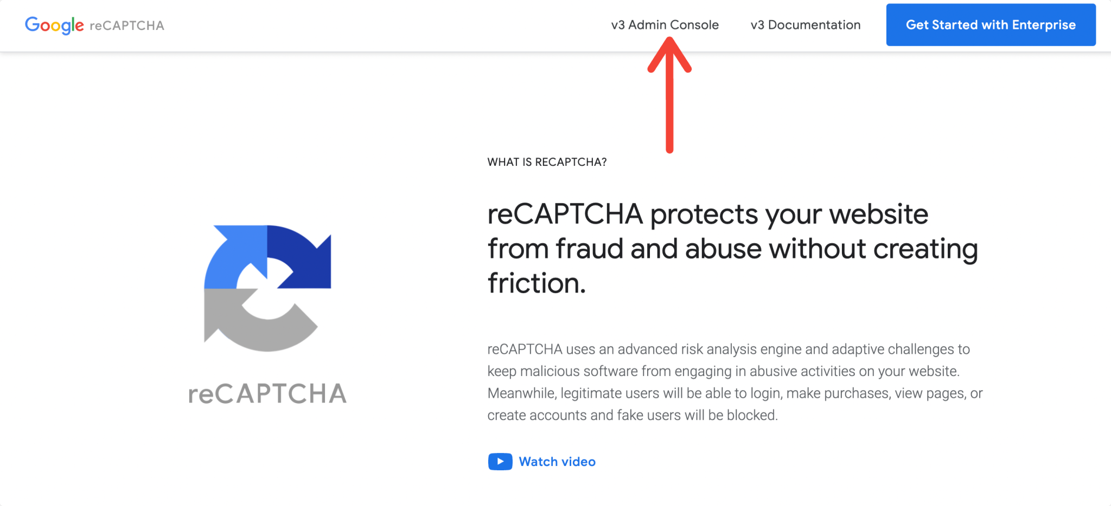The image size is (1111, 506).
Task: Click the Google logo in the header
Action: 54,25
